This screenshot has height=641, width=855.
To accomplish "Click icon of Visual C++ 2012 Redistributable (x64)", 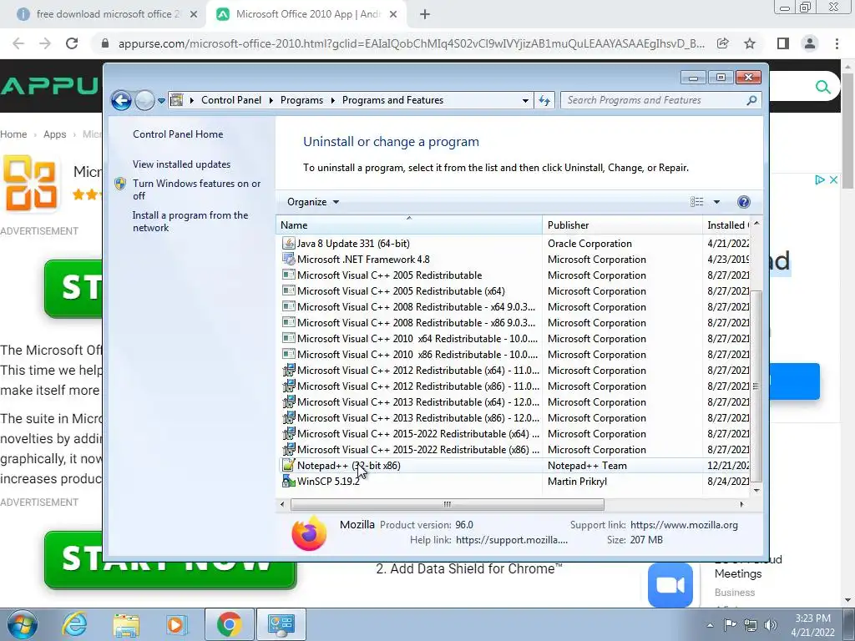I will (x=288, y=370).
